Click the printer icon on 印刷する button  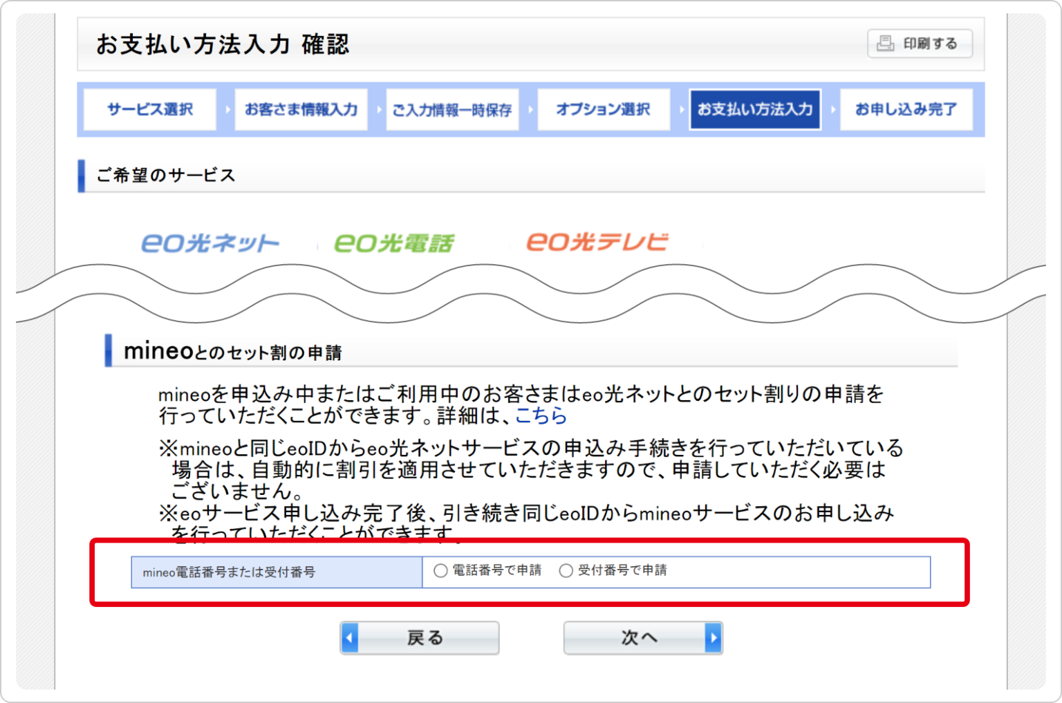pyautogui.click(x=887, y=43)
